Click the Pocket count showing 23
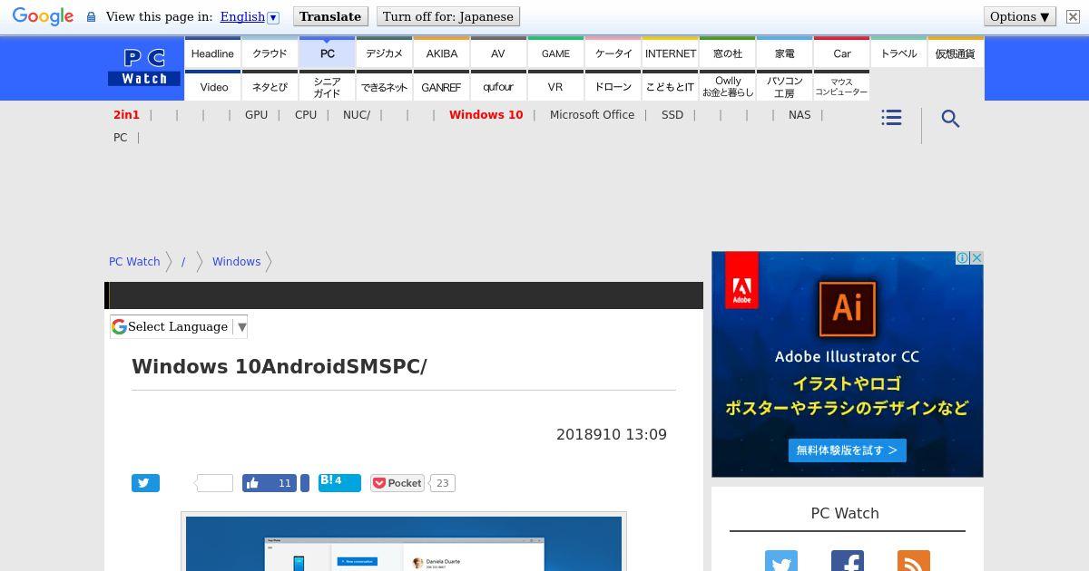 (x=442, y=483)
